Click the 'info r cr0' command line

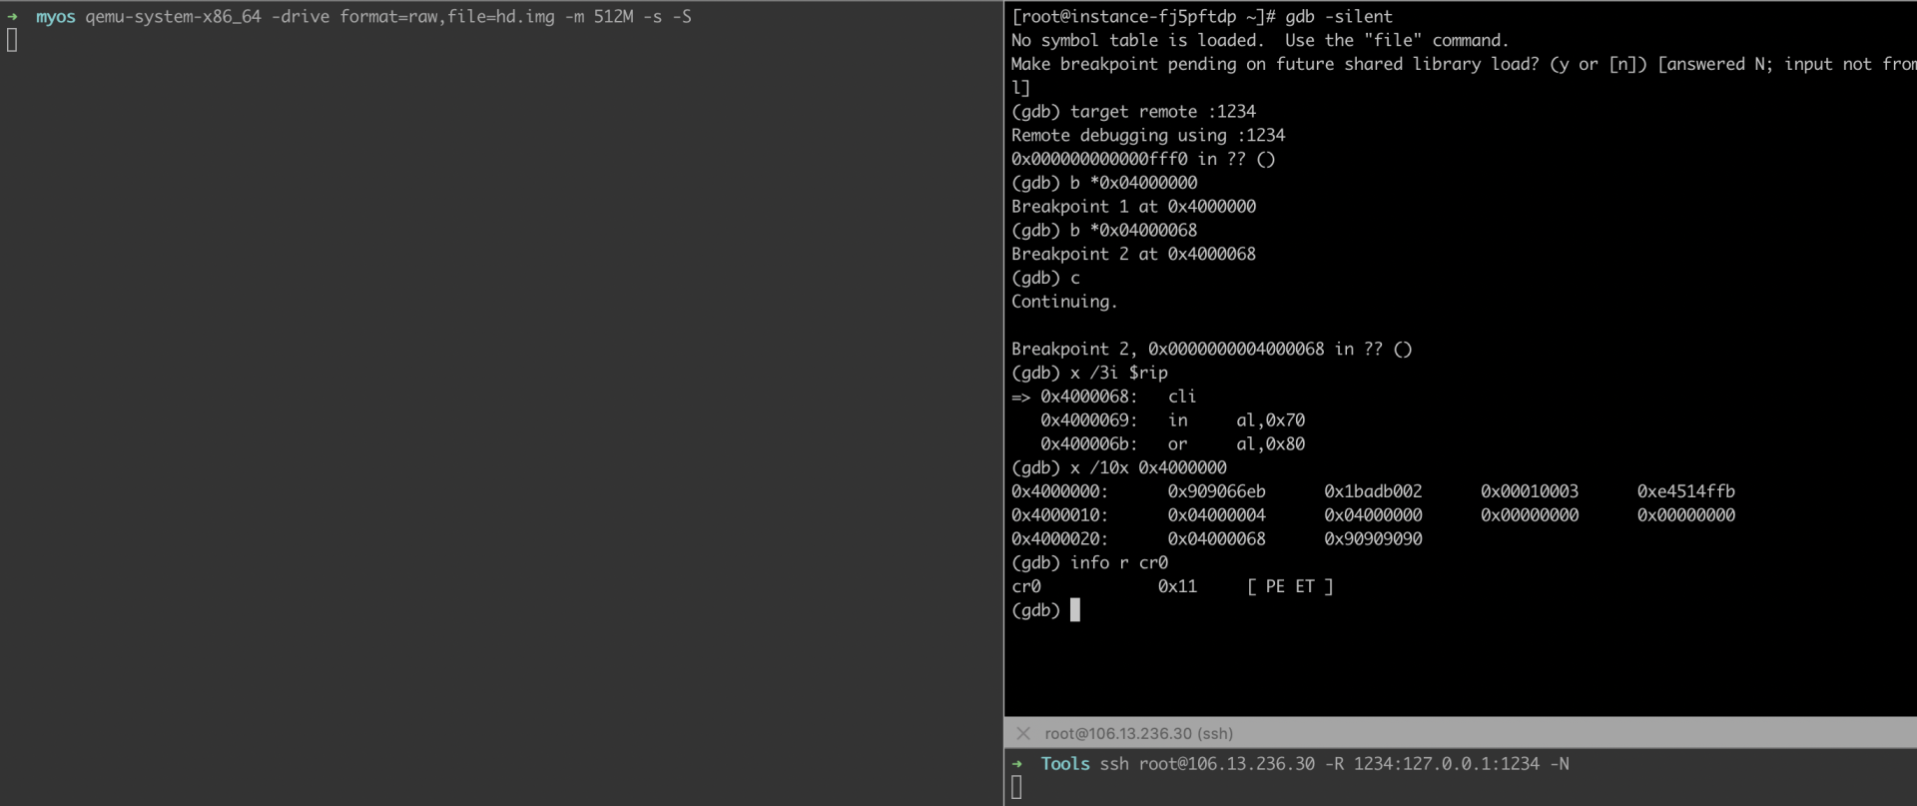[1118, 563]
